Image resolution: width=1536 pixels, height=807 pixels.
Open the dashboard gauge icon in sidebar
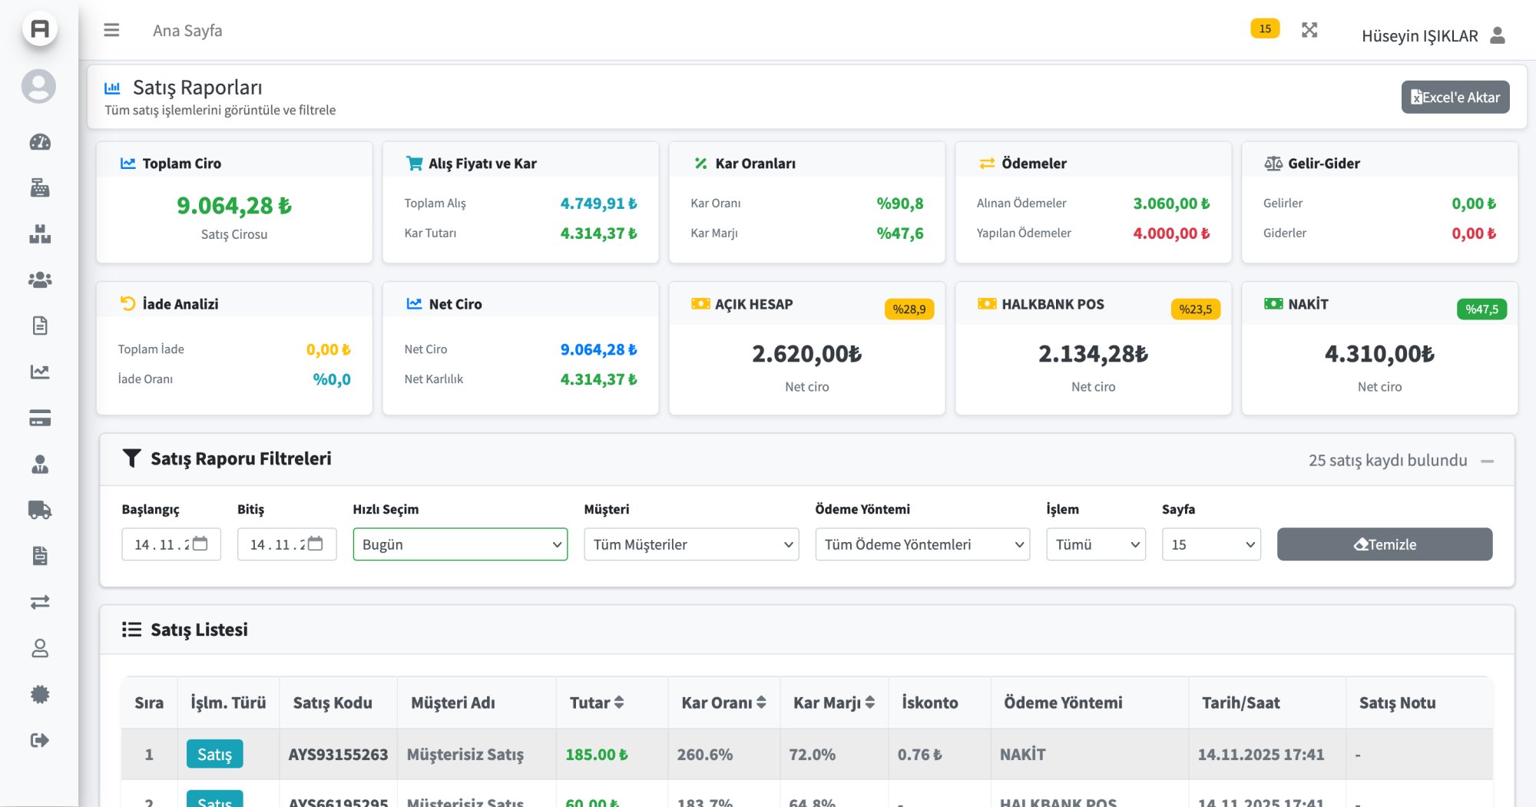click(40, 142)
